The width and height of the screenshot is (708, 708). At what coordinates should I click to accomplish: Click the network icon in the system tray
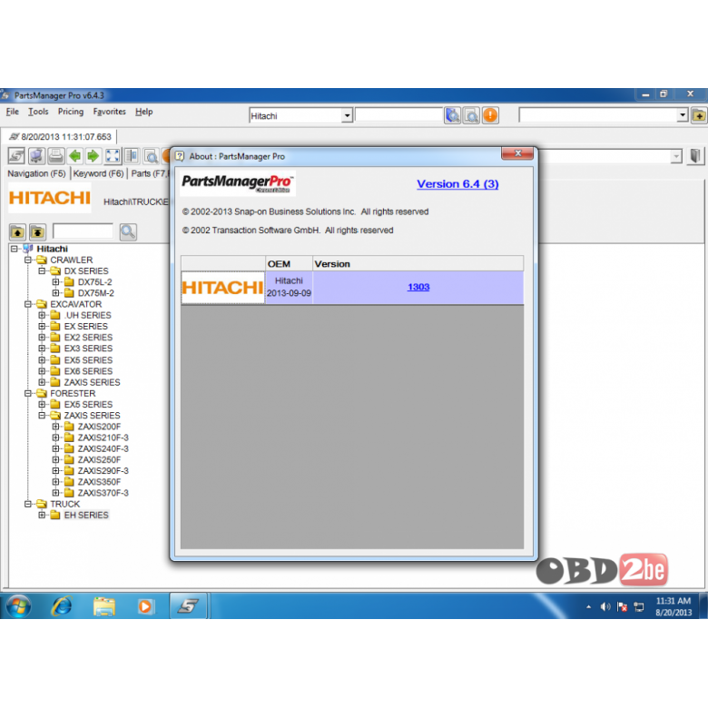pyautogui.click(x=639, y=607)
